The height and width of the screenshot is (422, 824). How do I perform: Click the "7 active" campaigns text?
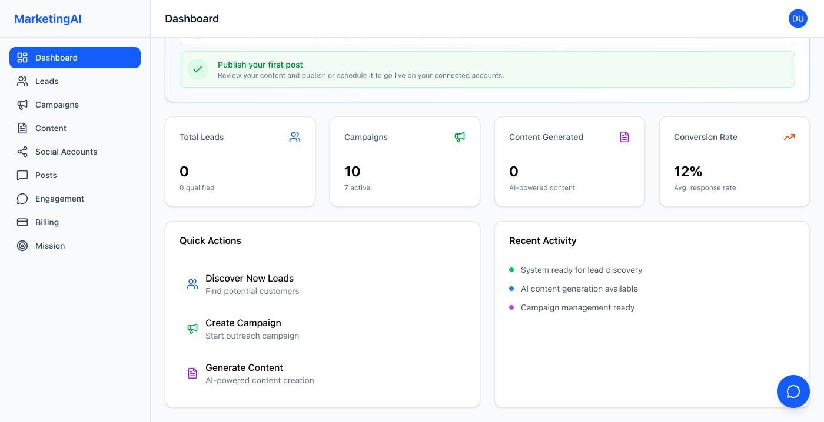click(x=357, y=187)
